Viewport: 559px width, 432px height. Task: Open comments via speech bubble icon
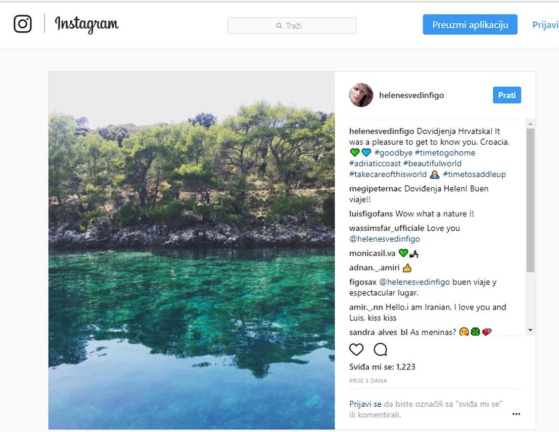coord(381,349)
